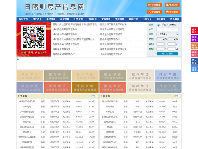Viewport: 198px width, 149px height.
Task: Open the 客服微信 purple side widget
Action: coord(194,38)
